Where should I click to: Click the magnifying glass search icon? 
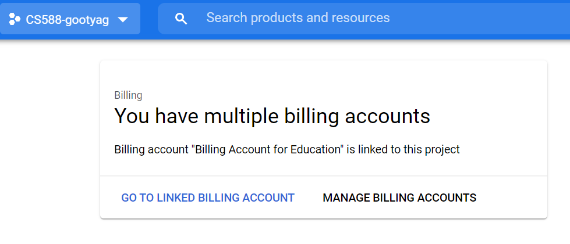coord(181,19)
